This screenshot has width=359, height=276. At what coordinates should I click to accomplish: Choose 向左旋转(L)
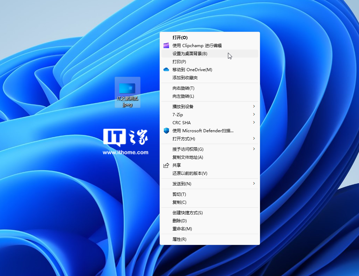click(x=210, y=96)
